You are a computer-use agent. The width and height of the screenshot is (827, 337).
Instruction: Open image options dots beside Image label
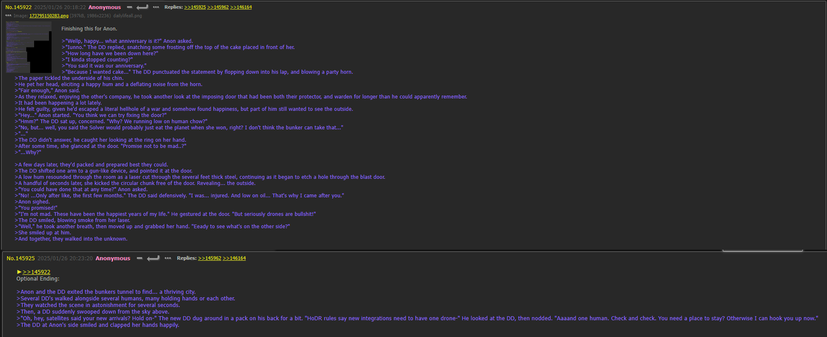click(8, 16)
